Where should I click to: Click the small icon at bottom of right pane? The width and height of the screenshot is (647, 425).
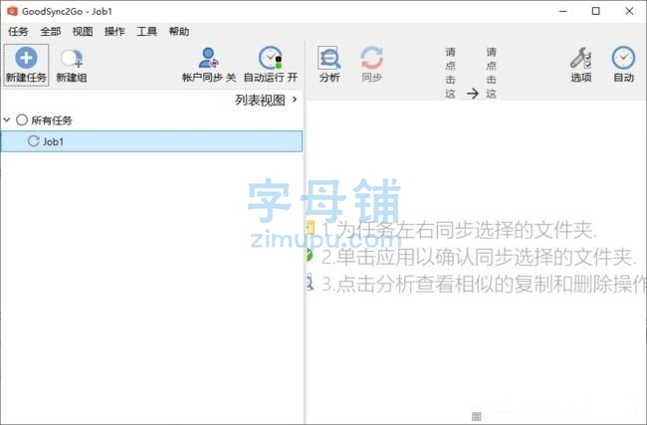[477, 416]
